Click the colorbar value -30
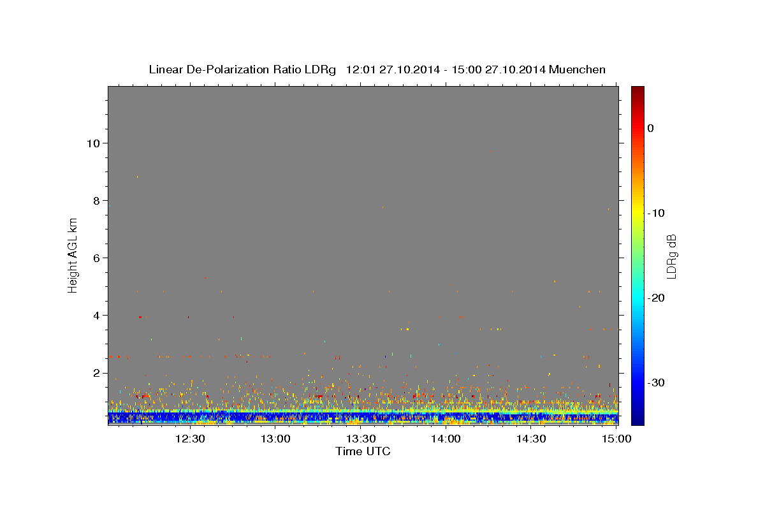The image size is (765, 510). click(x=657, y=382)
